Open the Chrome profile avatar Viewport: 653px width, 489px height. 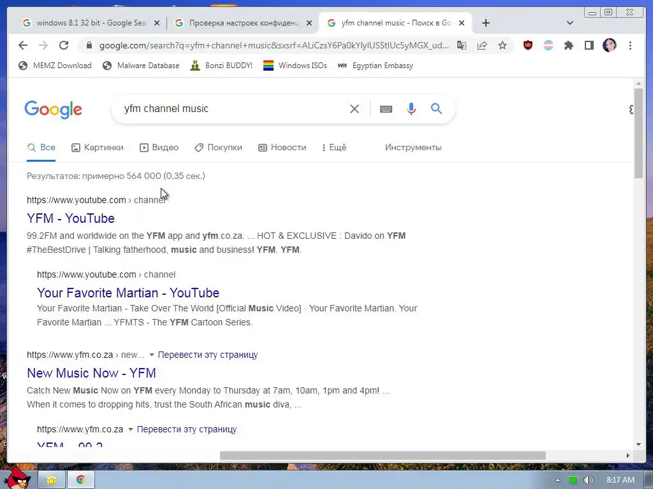609,45
